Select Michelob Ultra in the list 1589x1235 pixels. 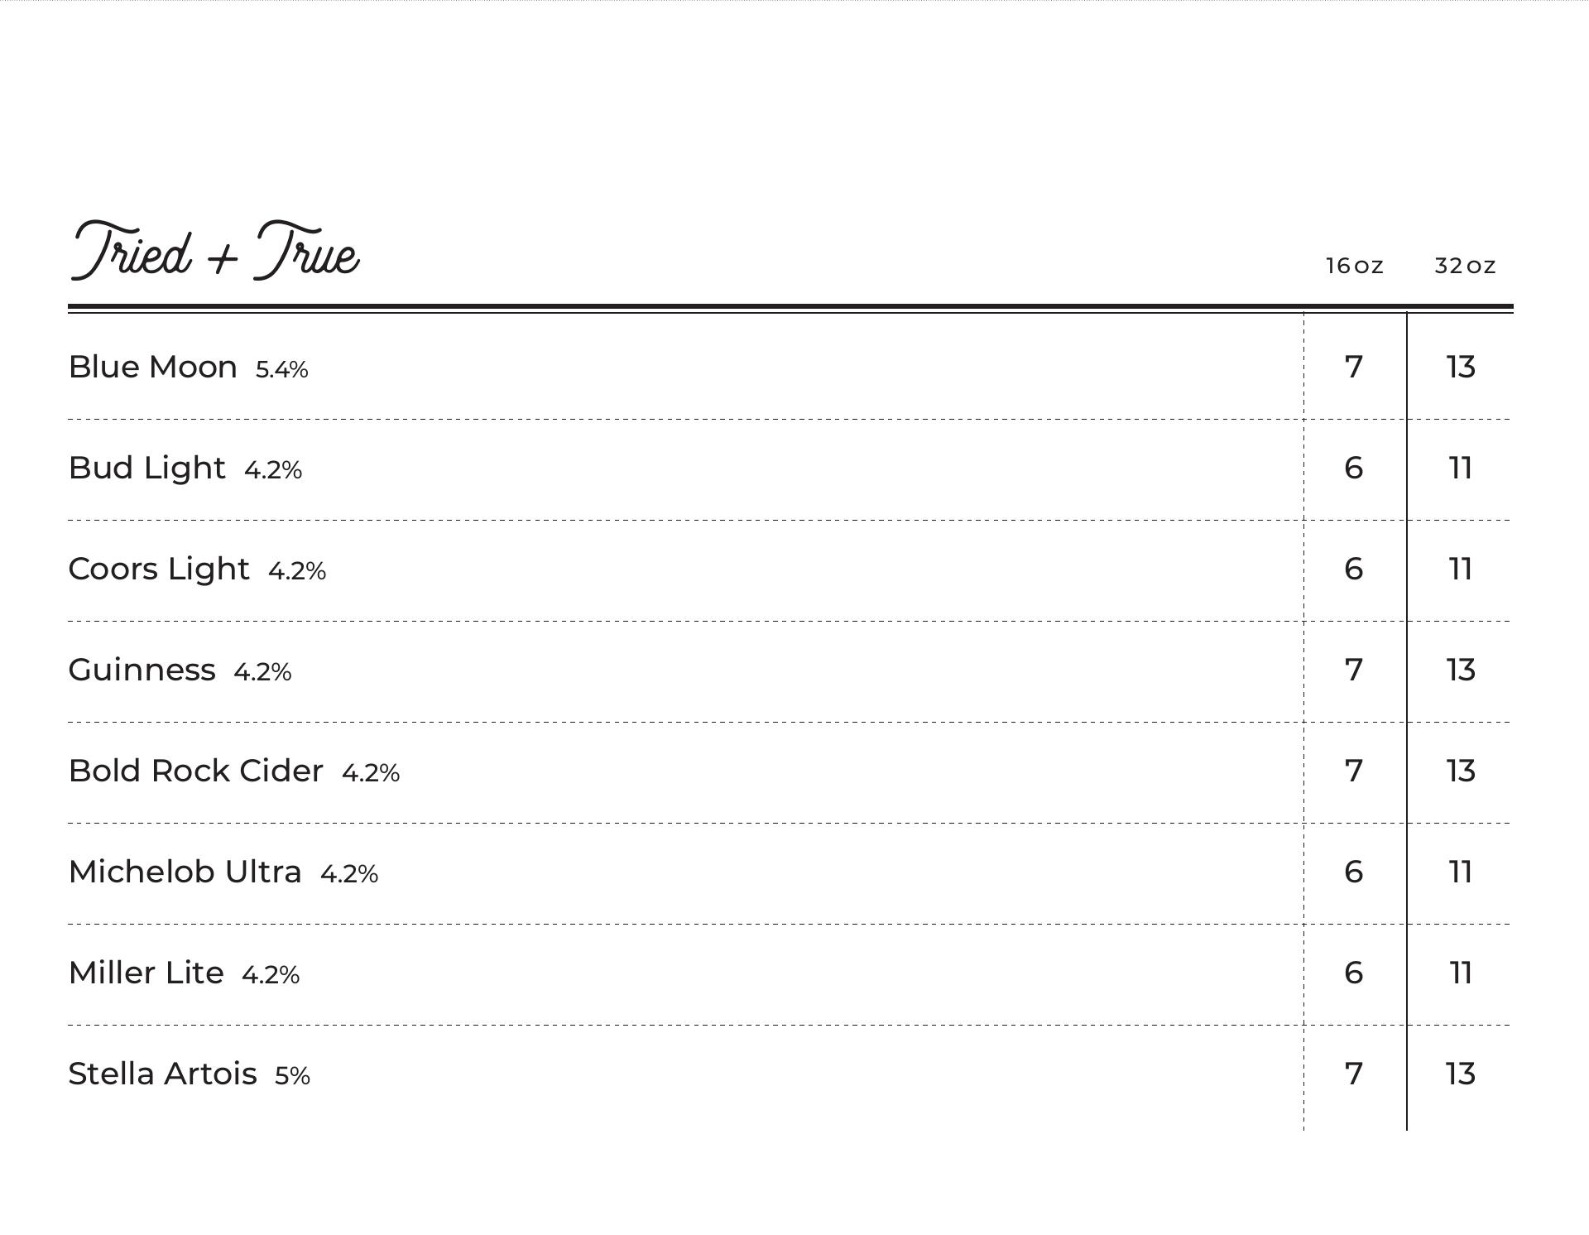tap(185, 872)
